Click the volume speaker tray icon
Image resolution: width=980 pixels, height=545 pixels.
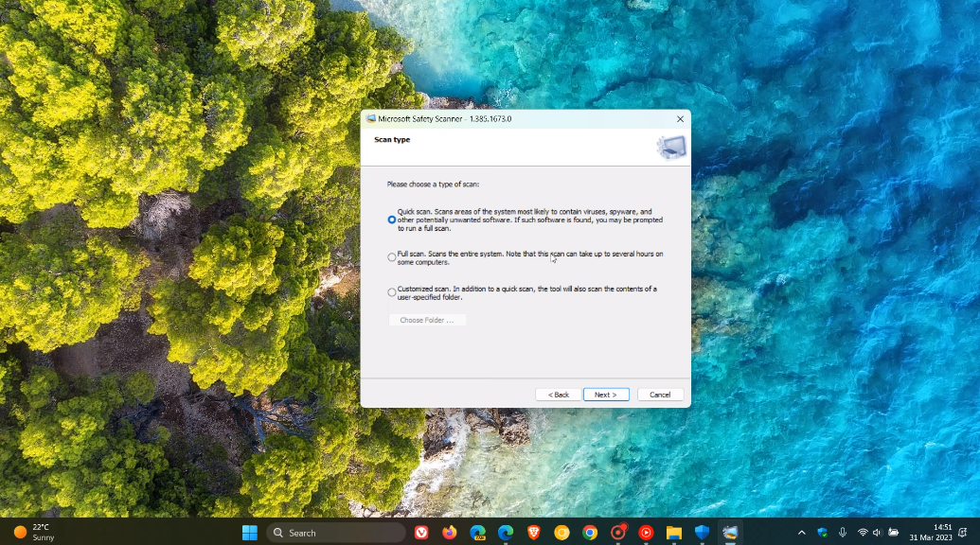click(x=877, y=533)
